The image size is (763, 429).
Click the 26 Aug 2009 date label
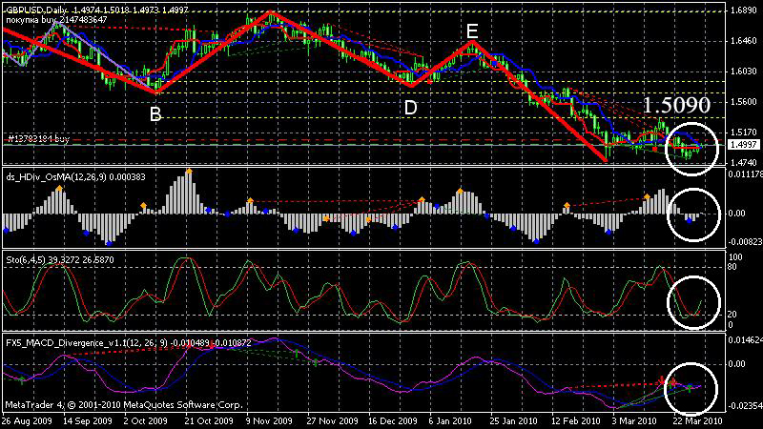27,420
